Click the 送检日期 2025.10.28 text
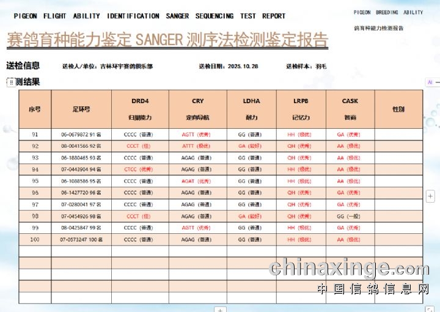The width and height of the screenshot is (440, 312). 228,67
